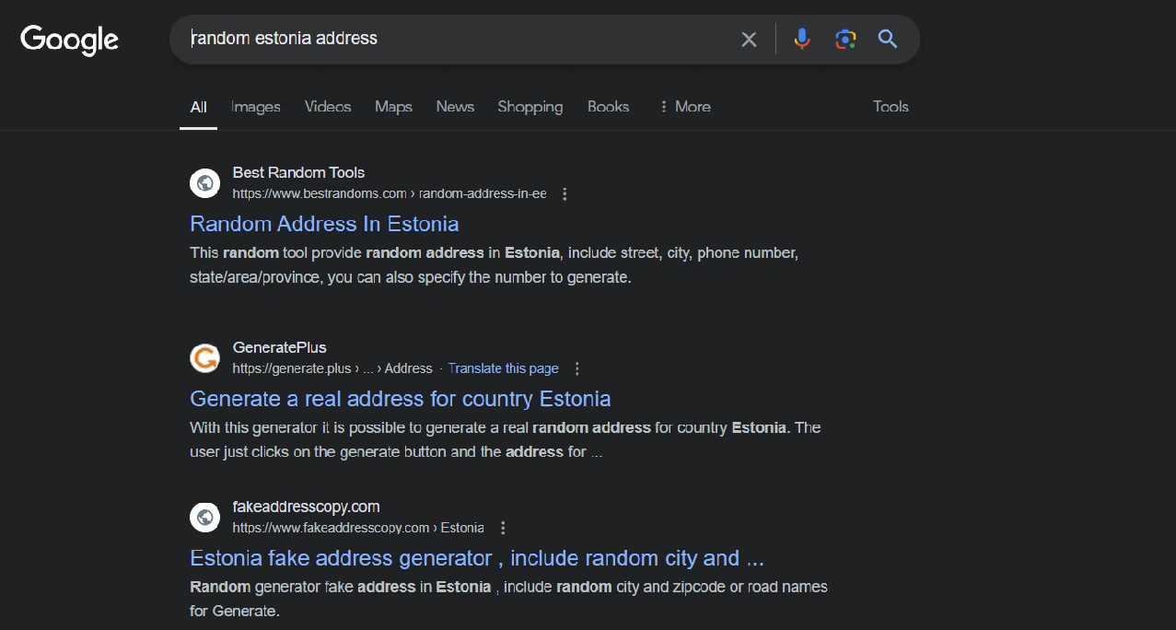This screenshot has height=630, width=1176.
Task: Switch to the Videos tab
Action: 328,107
